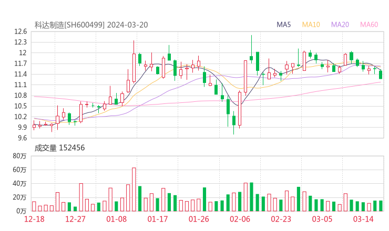Click the 12-27 date axis label
The height and width of the screenshot is (231, 389).
(x=75, y=219)
